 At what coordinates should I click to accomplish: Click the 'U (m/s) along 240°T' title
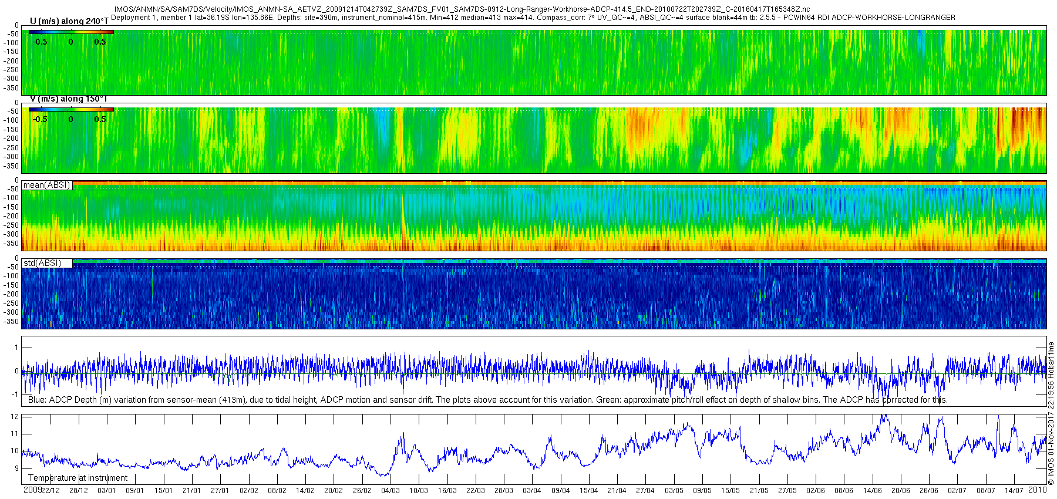[69, 21]
